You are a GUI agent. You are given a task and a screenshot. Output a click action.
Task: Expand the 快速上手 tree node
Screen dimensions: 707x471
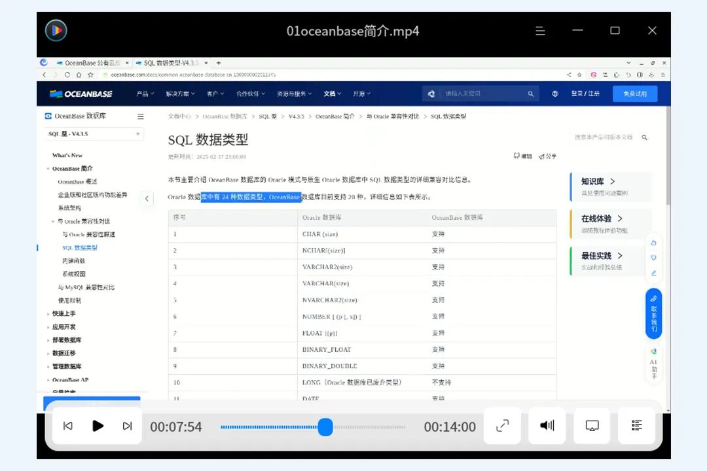(48, 314)
